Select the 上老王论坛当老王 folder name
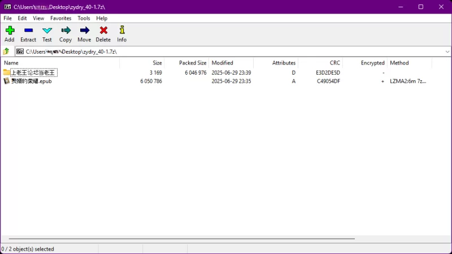Image resolution: width=452 pixels, height=254 pixels. pos(33,72)
